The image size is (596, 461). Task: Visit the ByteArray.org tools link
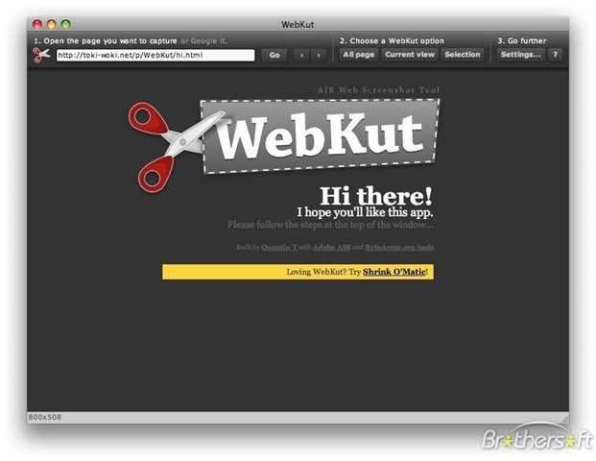coord(398,248)
